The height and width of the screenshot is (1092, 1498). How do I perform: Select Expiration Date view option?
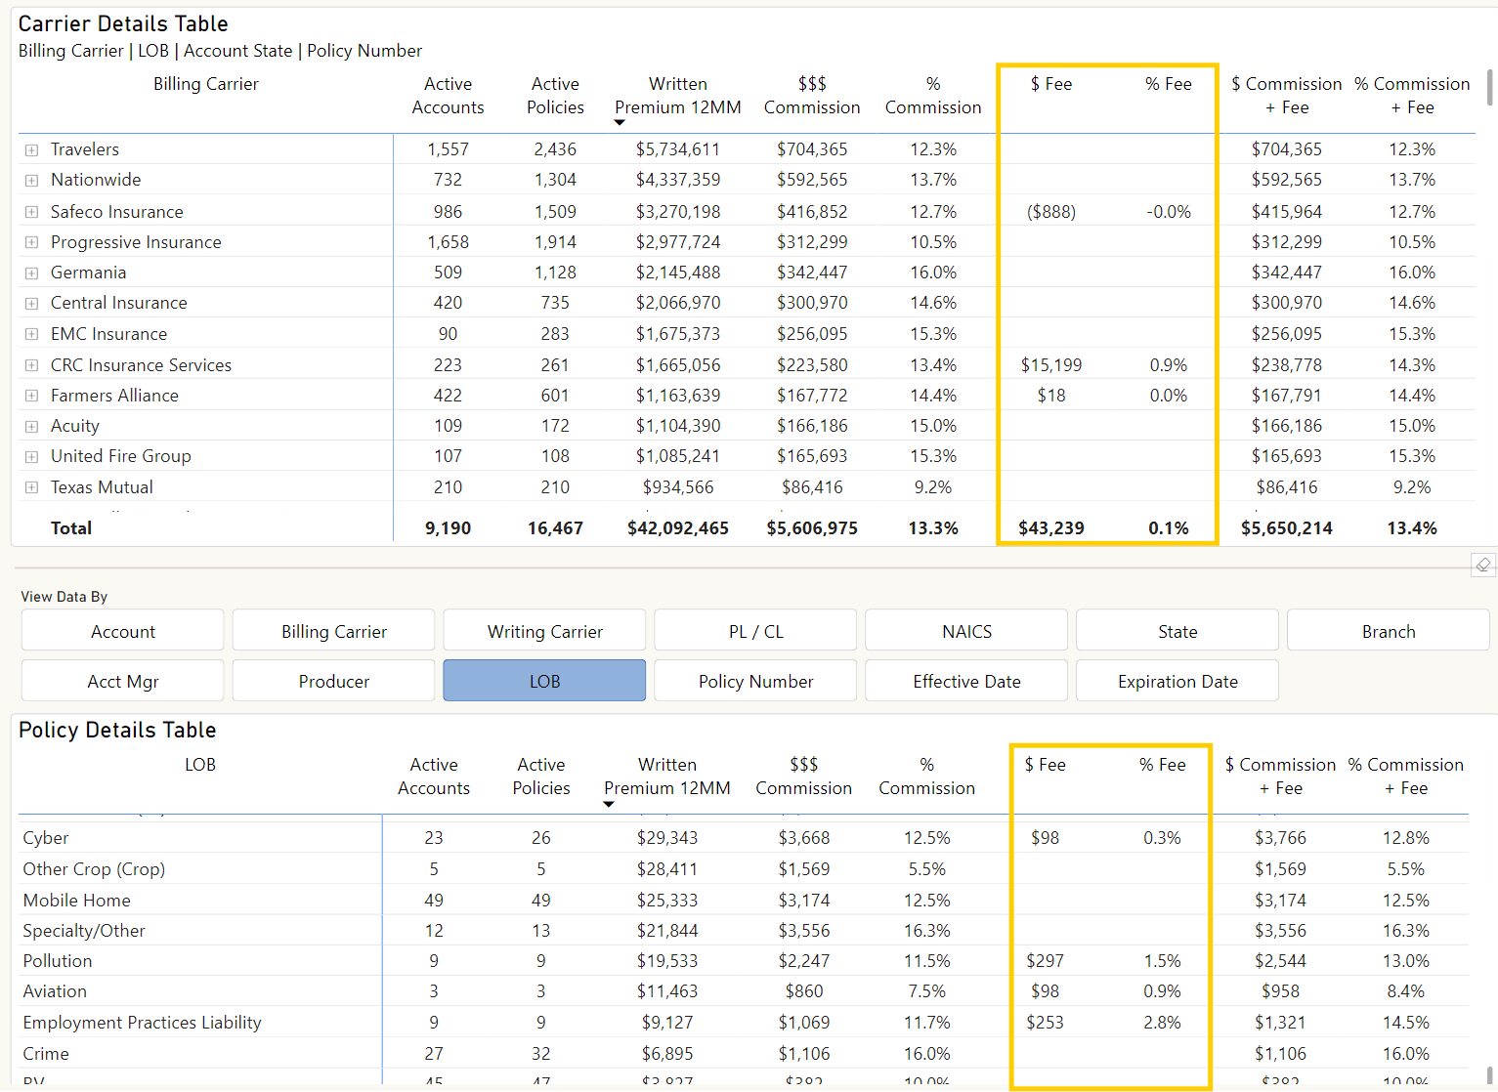tap(1177, 681)
